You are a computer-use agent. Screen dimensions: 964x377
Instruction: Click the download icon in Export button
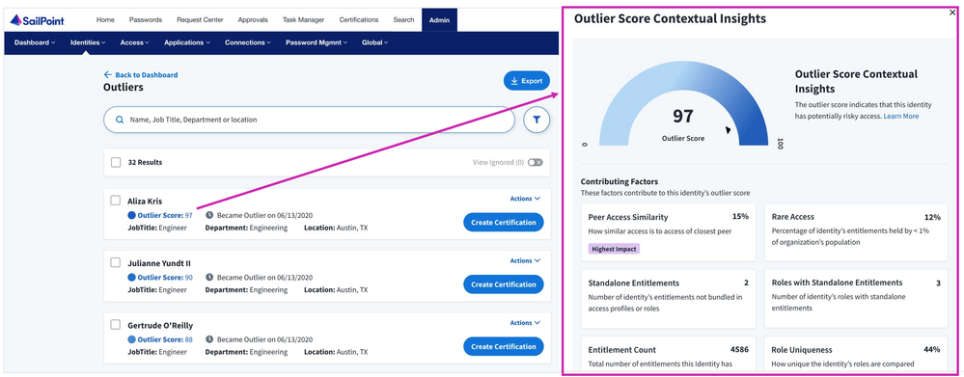tap(514, 80)
